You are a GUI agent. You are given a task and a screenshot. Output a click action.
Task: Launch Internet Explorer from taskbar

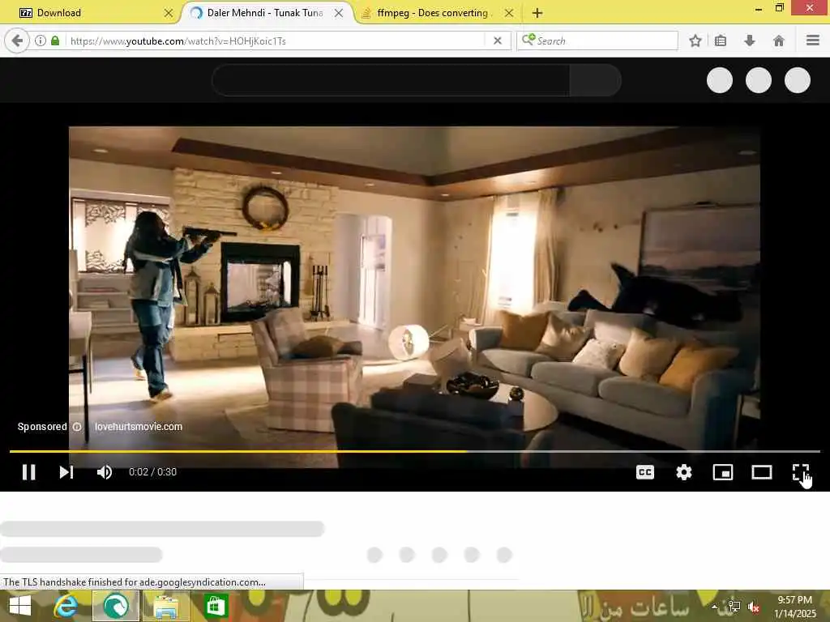pyautogui.click(x=66, y=606)
